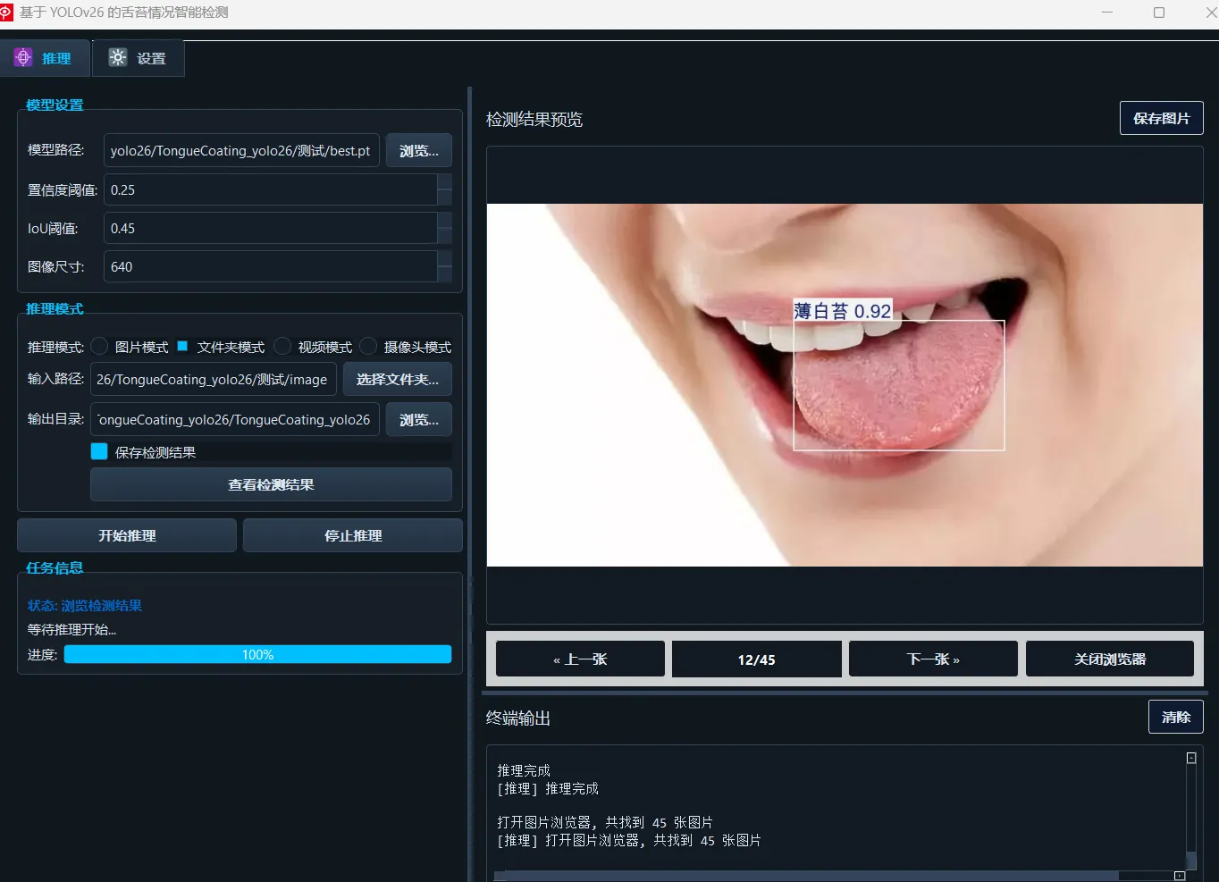Click the terminal horizontal scroll-right arrow
This screenshot has height=882, width=1219.
[1180, 876]
